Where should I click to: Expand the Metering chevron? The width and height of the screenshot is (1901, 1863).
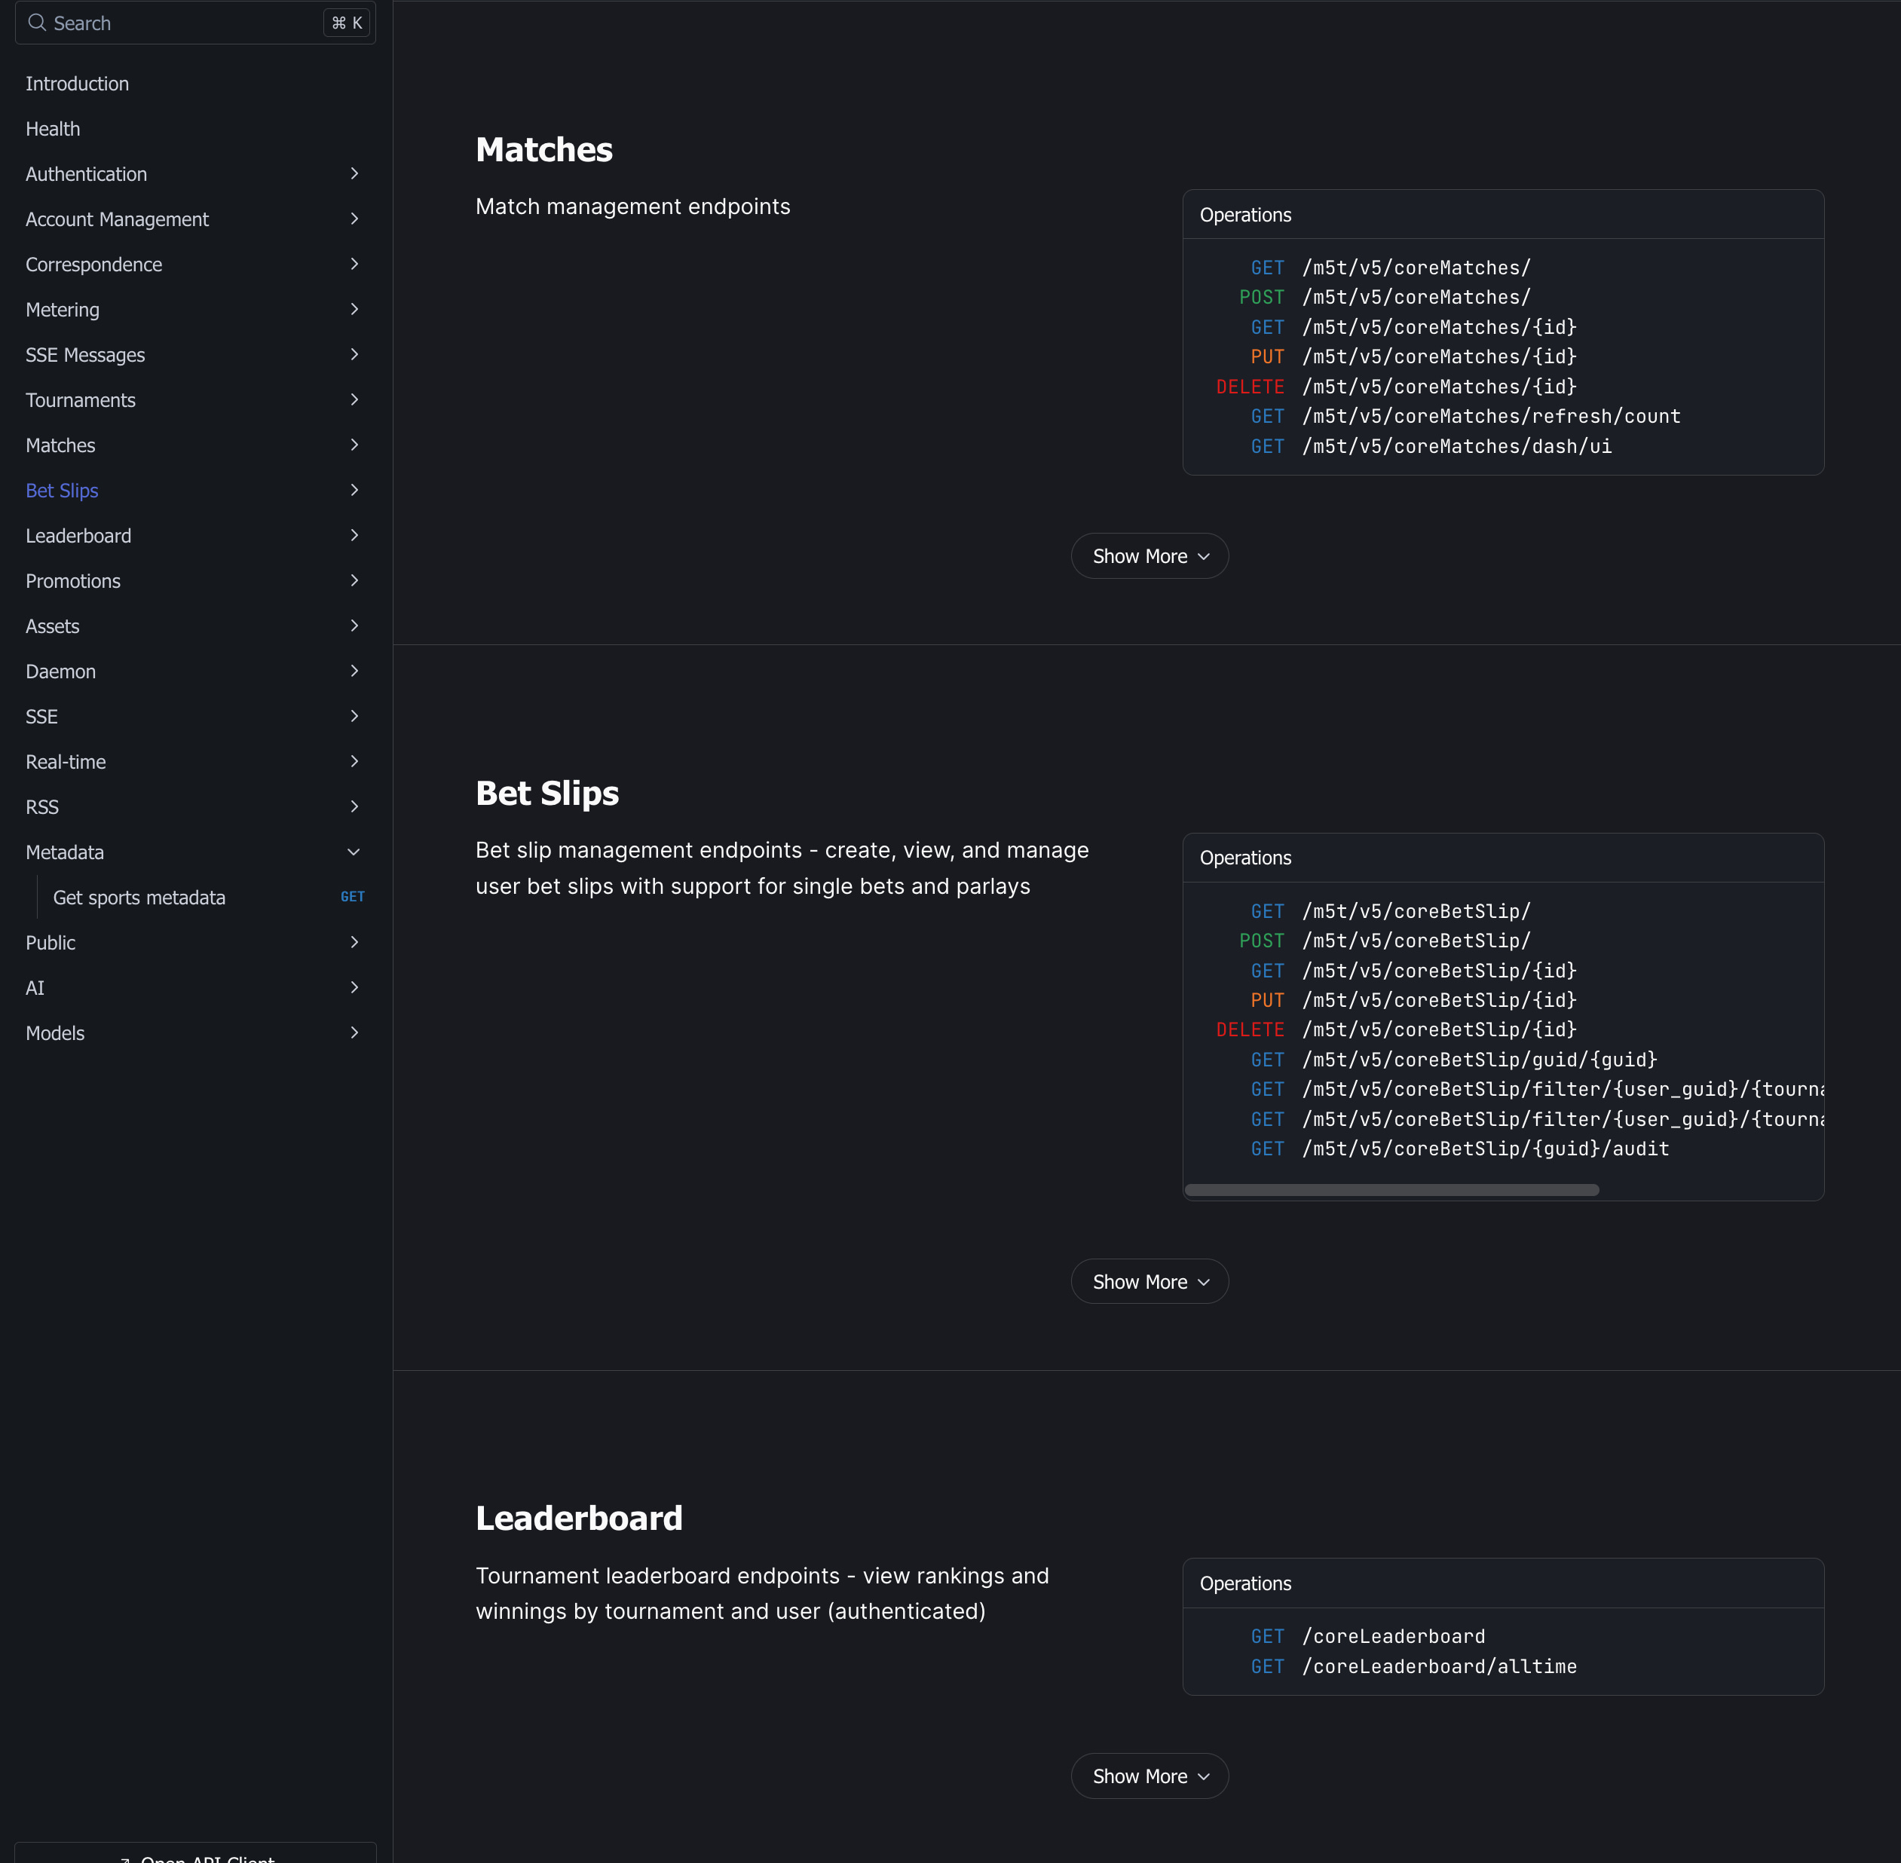(354, 309)
